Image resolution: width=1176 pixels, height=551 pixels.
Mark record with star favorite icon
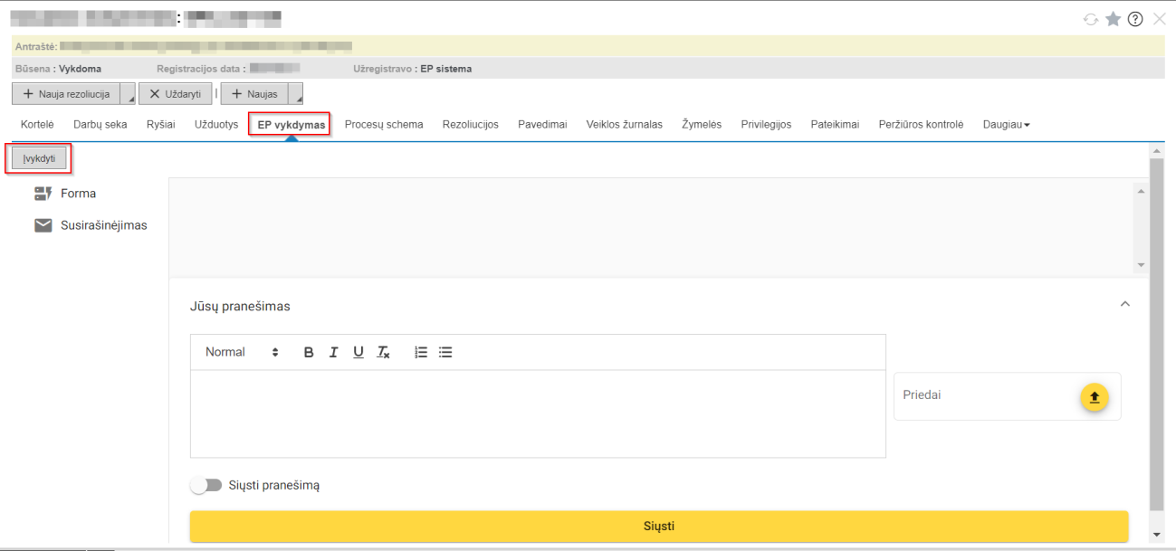pos(1113,19)
